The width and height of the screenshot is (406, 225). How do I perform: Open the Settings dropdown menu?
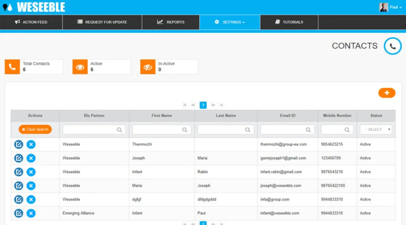[x=230, y=22]
